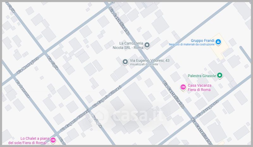Click the Gruppo Frandi blue shopping icon
This screenshot has height=147, width=253.
(x=218, y=42)
